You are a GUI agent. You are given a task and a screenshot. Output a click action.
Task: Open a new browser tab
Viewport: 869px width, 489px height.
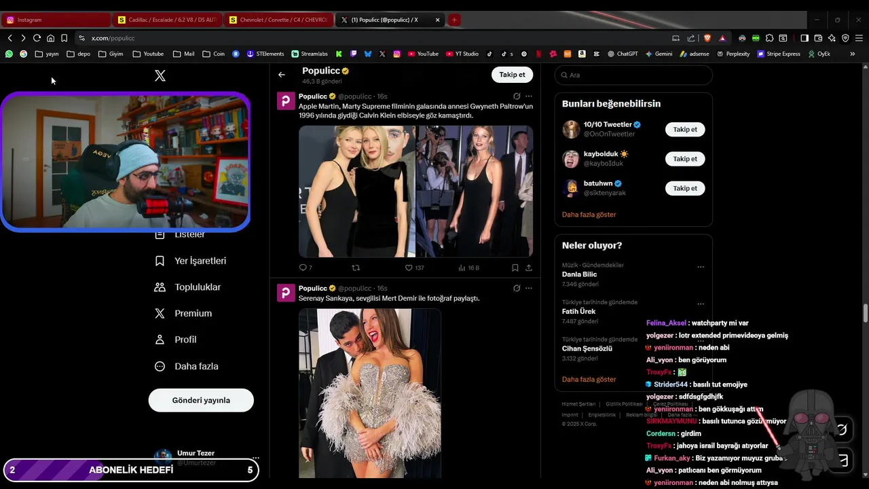point(454,20)
